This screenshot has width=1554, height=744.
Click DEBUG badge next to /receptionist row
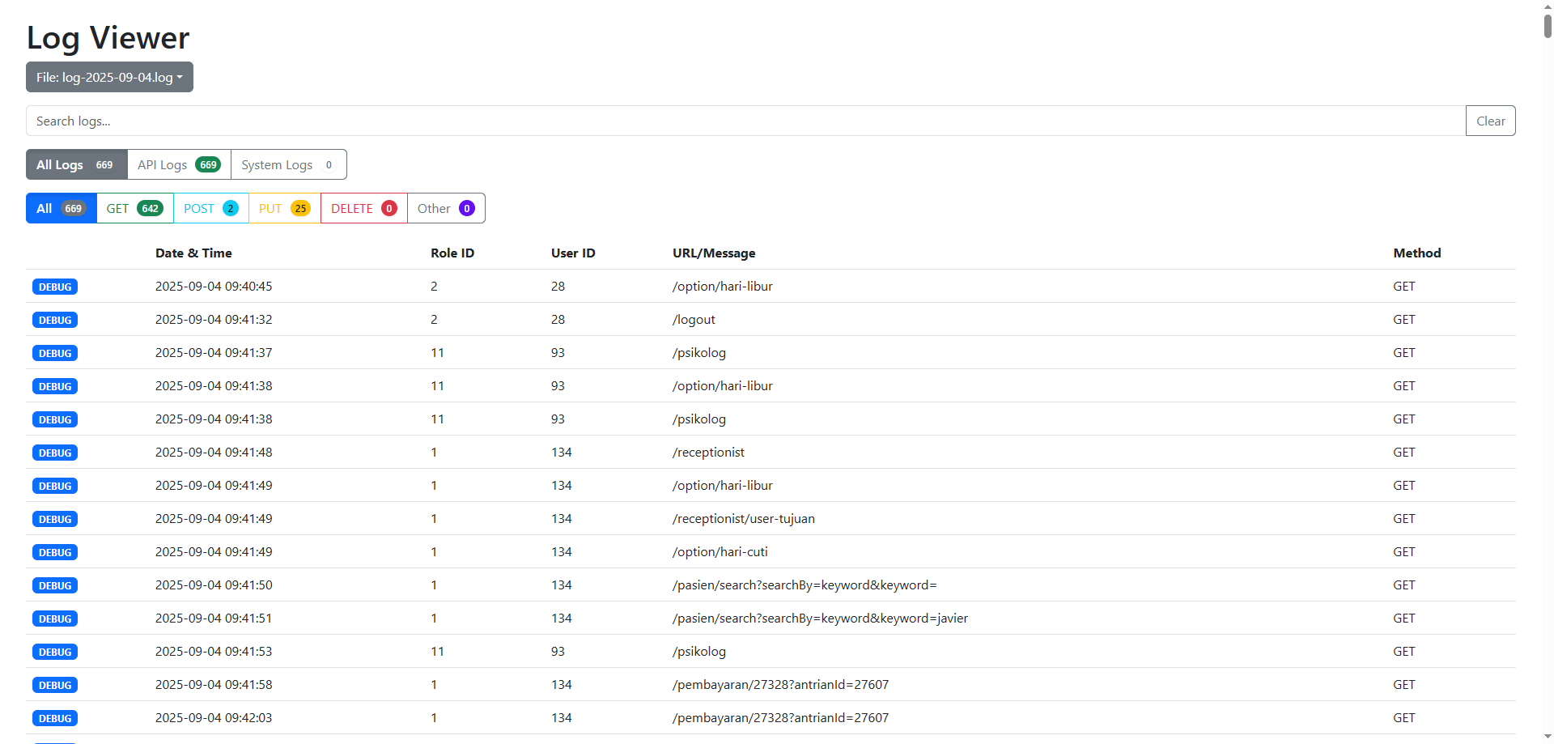(54, 453)
